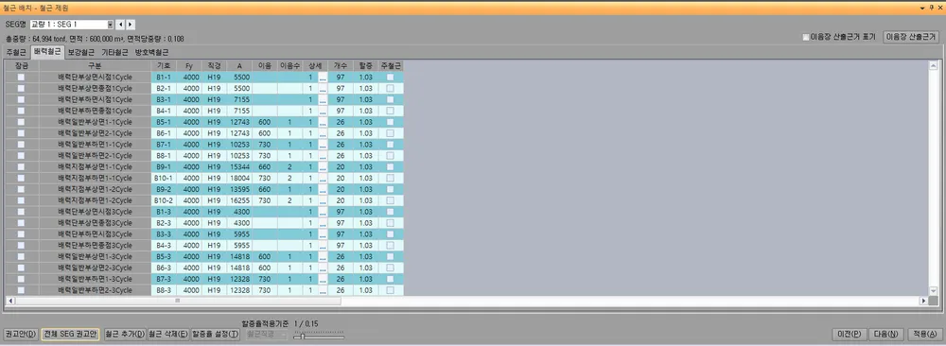Click the 적용(A) apply button
This screenshot has width=946, height=346.
click(x=924, y=335)
